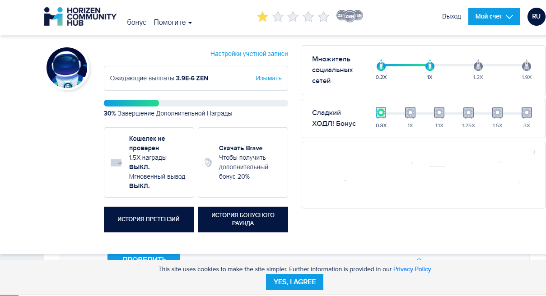Viewport: 546px width, 296px height.
Task: Click the 1.5X HODL bonus safe icon
Action: click(497, 113)
